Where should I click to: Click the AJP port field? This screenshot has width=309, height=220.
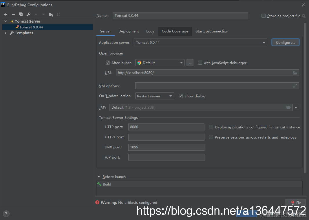tap(166, 157)
